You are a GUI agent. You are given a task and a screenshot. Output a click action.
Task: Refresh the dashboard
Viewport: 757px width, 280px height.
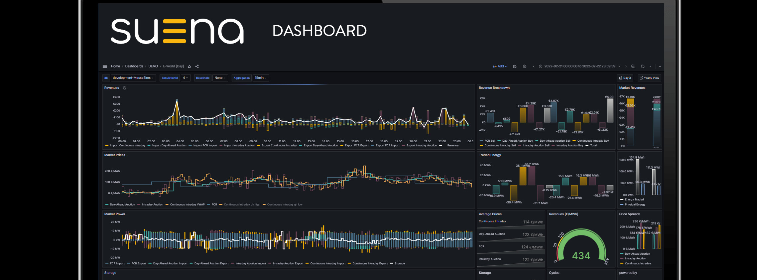pyautogui.click(x=643, y=67)
